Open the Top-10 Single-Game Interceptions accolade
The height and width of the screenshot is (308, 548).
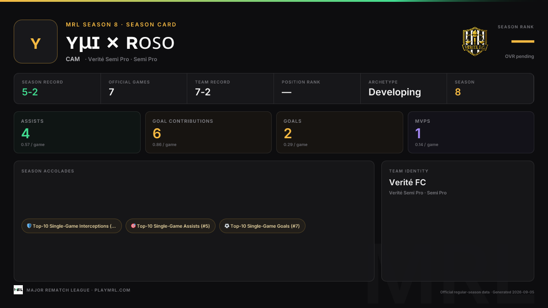click(x=72, y=226)
